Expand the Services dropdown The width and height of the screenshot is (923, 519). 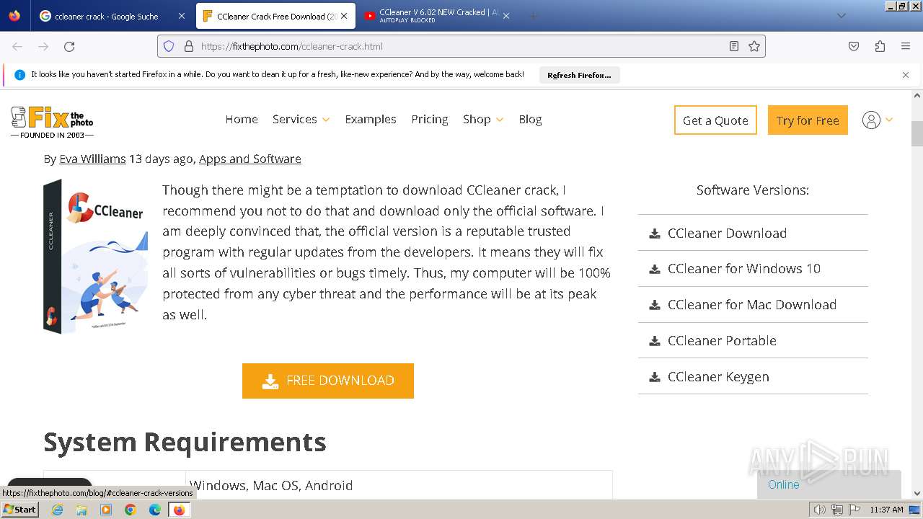click(x=301, y=120)
